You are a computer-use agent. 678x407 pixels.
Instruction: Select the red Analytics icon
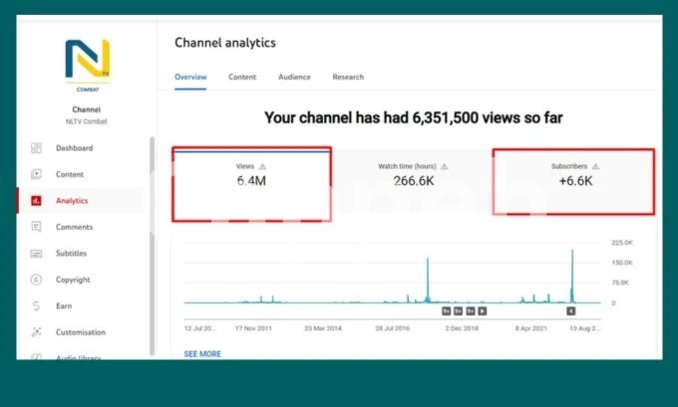tap(36, 201)
